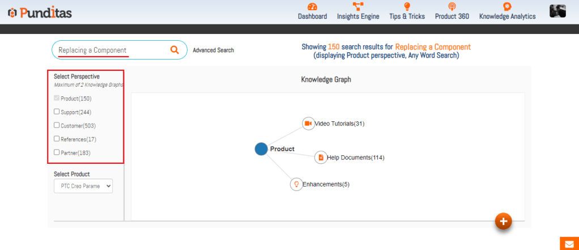This screenshot has height=250, width=579.
Task: Click the orange search magnifier icon
Action: click(x=174, y=50)
